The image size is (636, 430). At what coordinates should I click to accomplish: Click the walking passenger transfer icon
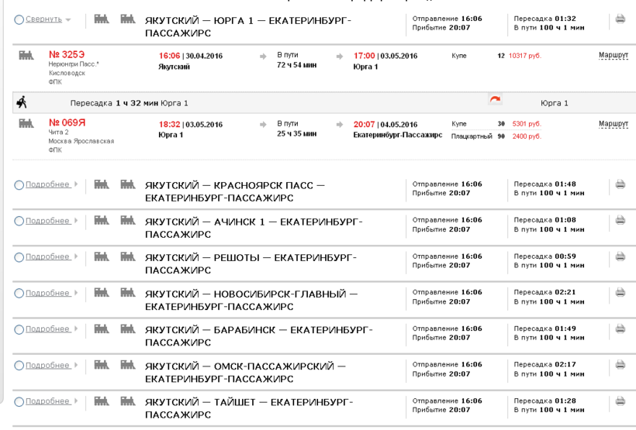coord(22,102)
